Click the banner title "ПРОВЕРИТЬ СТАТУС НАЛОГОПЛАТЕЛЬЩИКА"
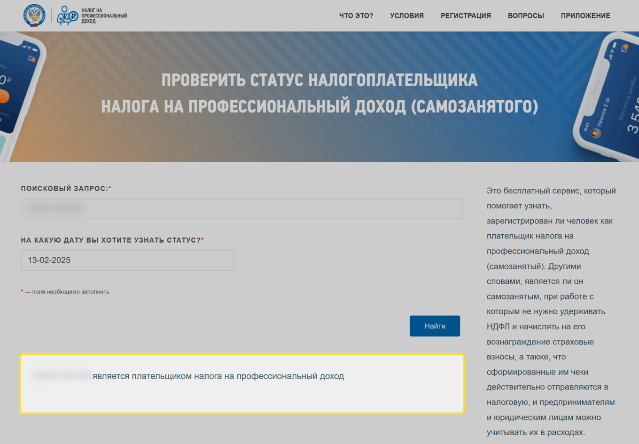 [319, 80]
